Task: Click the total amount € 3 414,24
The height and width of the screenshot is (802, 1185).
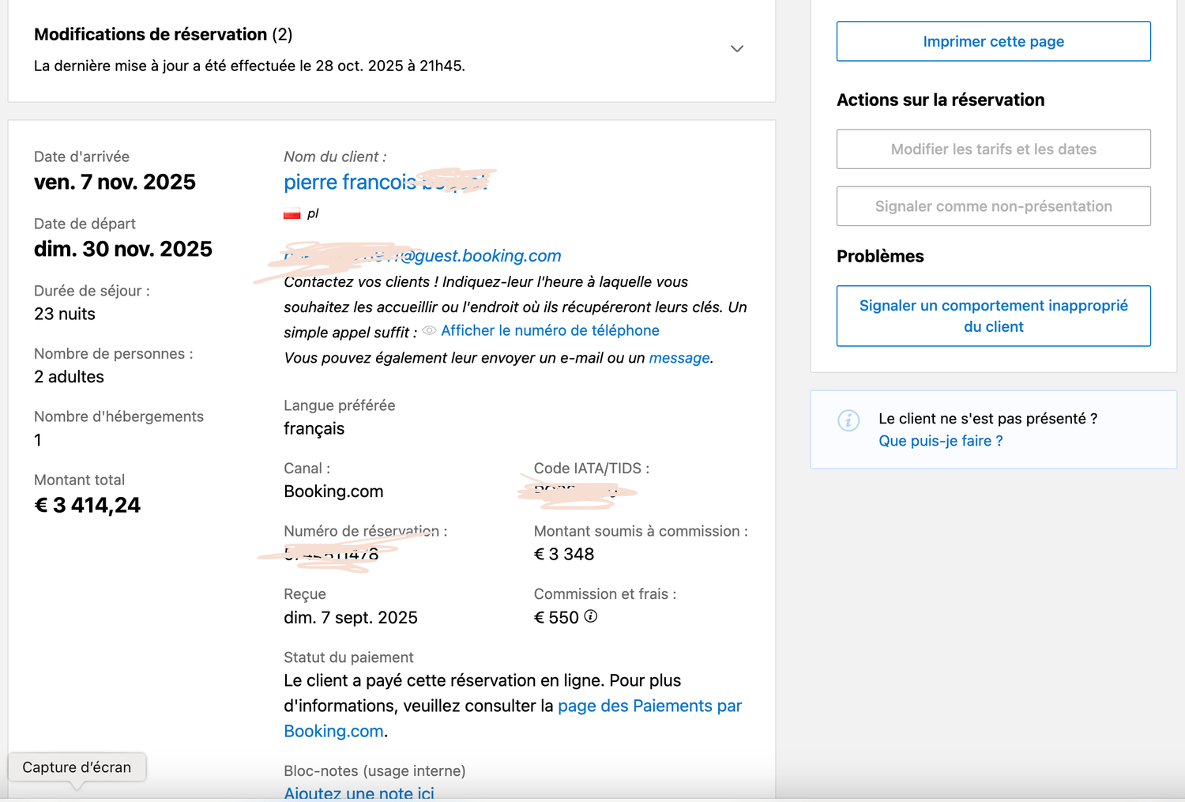Action: coord(88,506)
